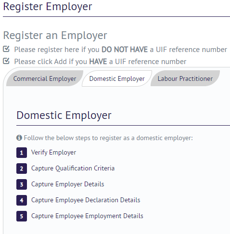Click the DO NOT HAVE UIF reference text
230x234 pixels.
pyautogui.click(x=120, y=50)
